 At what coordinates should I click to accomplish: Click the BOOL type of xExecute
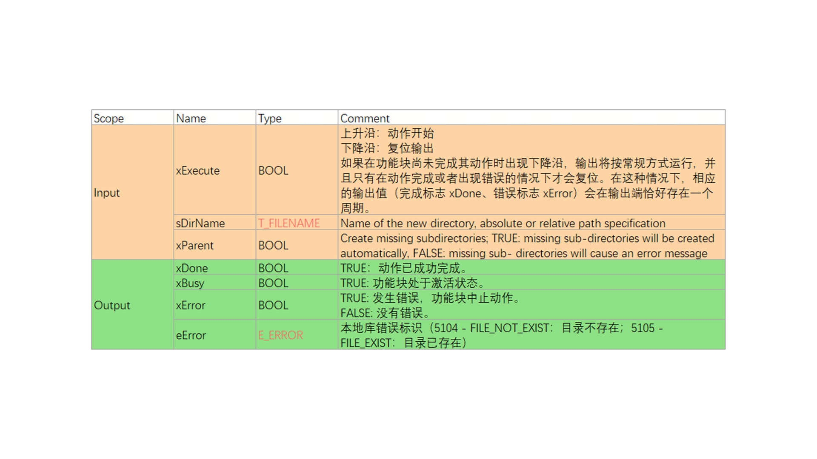point(273,170)
